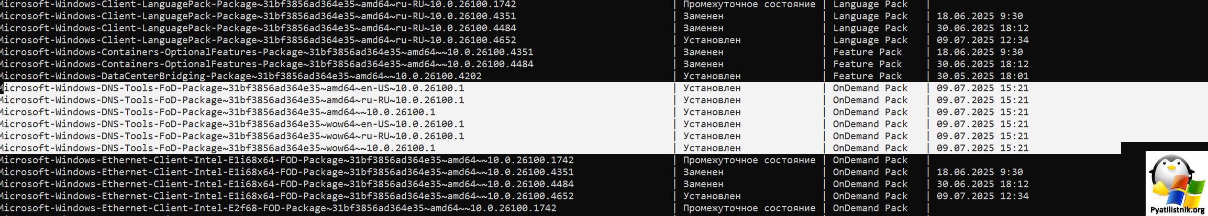Click the date 30.05.2025 18:01
Image resolution: width=1208 pixels, height=216 pixels.
[x=982, y=76]
